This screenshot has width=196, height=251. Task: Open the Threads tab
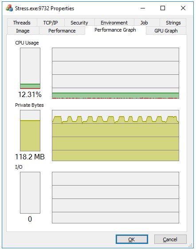(22, 23)
